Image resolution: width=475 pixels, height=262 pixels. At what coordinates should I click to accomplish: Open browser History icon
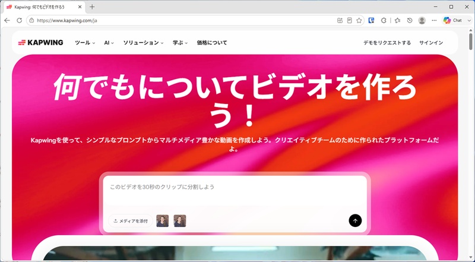pos(410,20)
